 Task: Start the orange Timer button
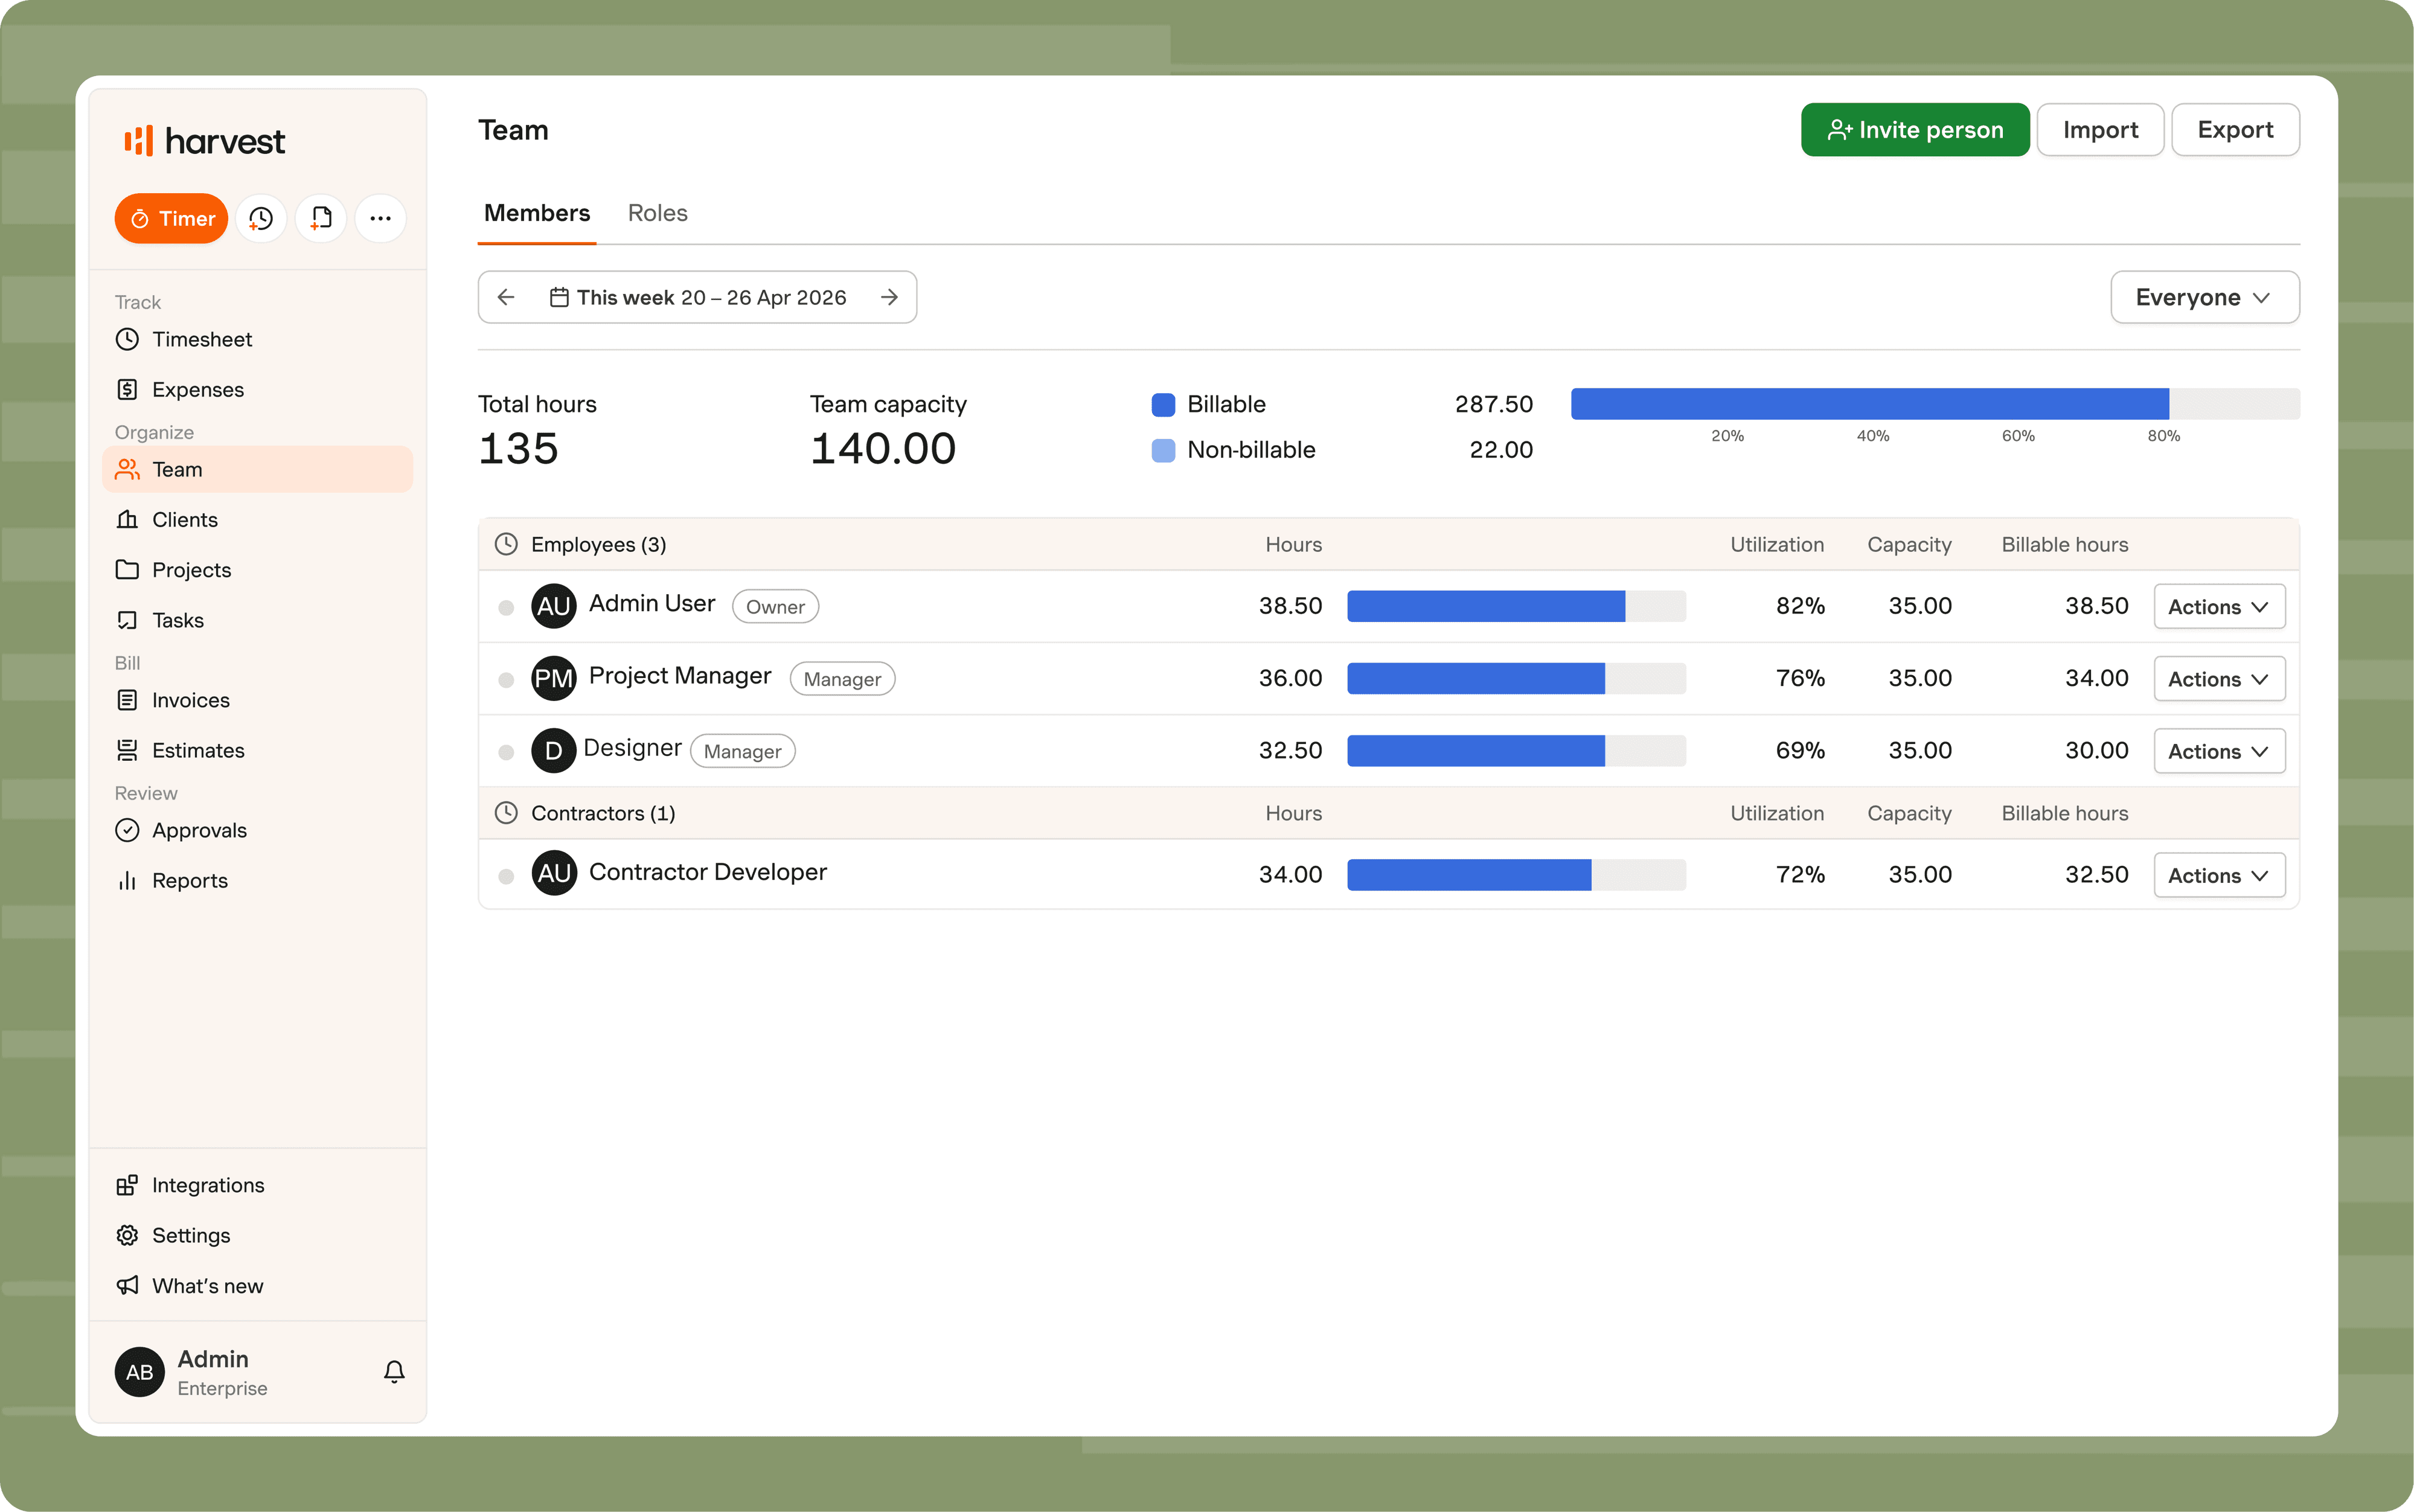pos(171,218)
